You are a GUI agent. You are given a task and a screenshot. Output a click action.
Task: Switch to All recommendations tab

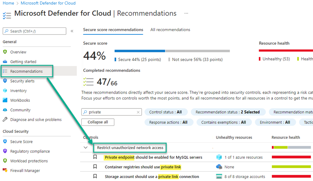170,30
